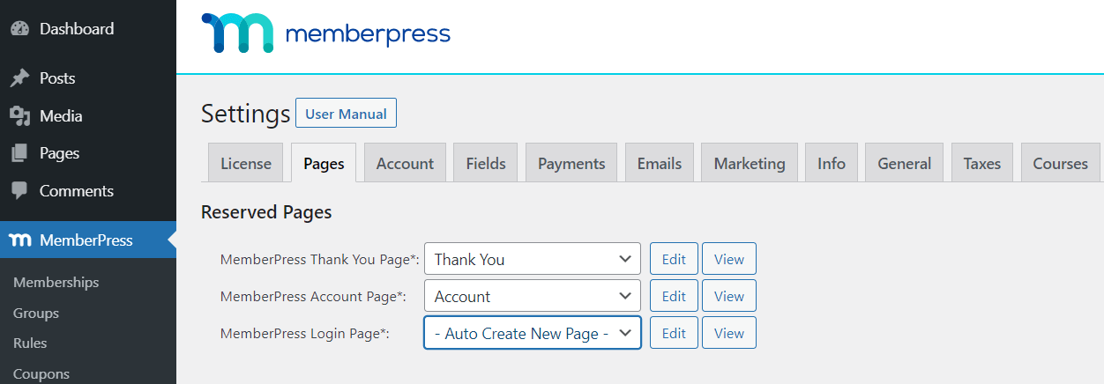Switch to the Info tab
This screenshot has width=1104, height=384.
click(x=832, y=163)
